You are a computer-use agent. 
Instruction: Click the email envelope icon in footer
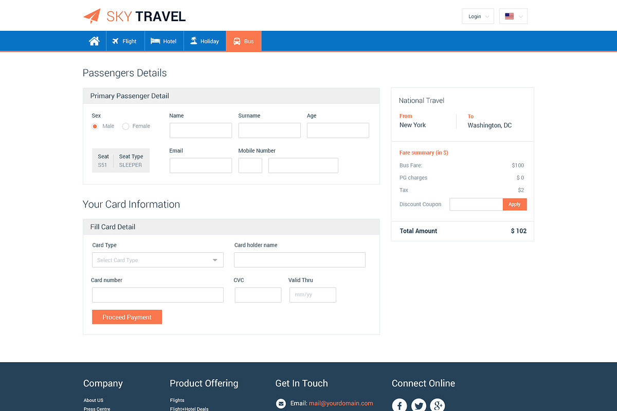281,404
